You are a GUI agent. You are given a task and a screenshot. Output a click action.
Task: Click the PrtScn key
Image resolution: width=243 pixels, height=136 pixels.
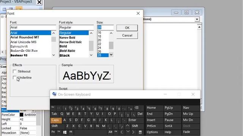click(151, 126)
